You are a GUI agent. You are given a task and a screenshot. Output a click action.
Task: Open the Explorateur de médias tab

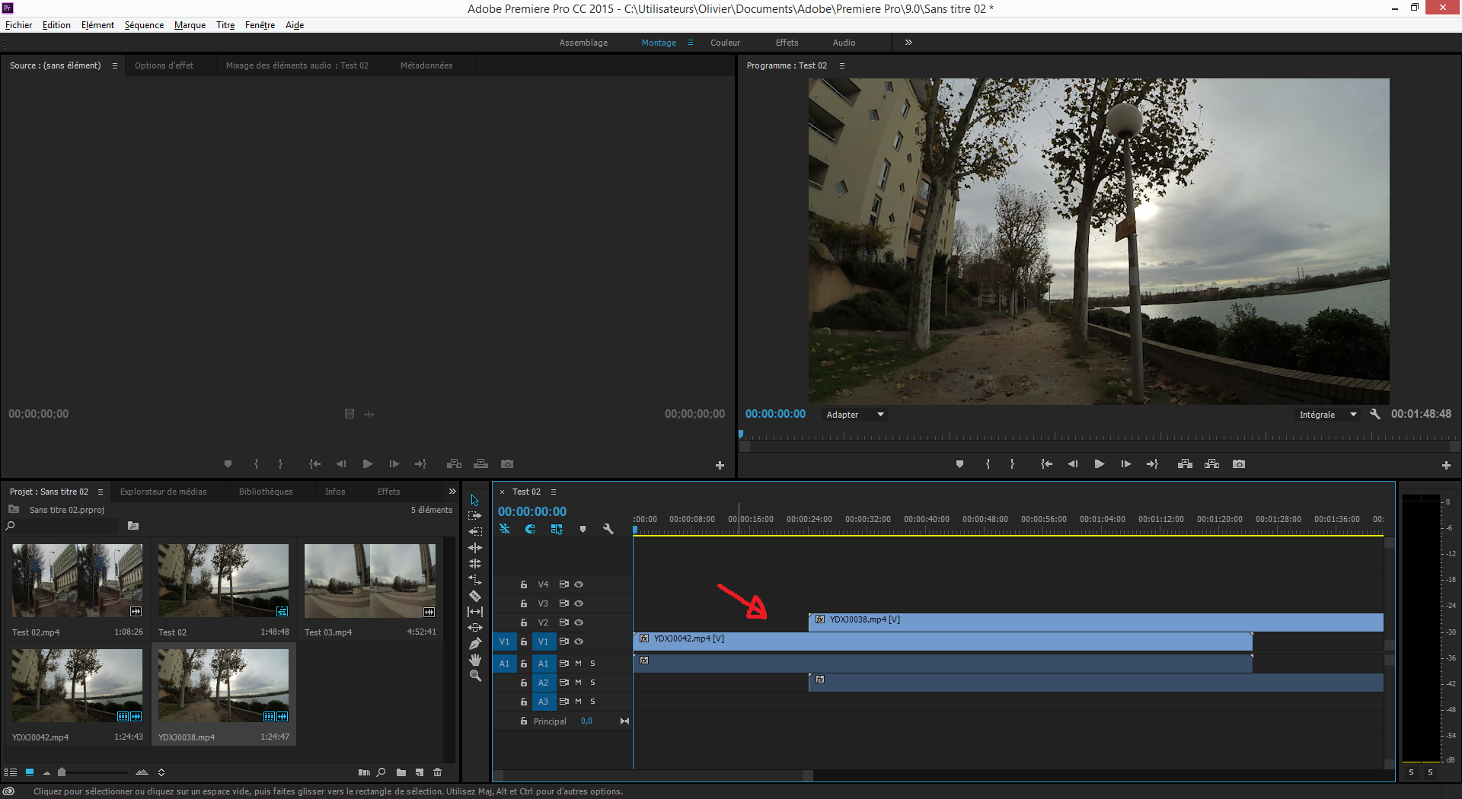[163, 492]
